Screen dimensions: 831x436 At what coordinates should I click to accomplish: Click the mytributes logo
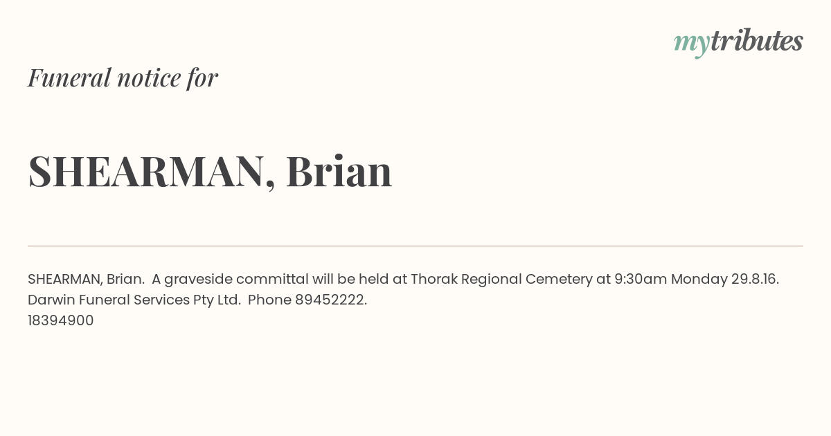pyautogui.click(x=738, y=42)
